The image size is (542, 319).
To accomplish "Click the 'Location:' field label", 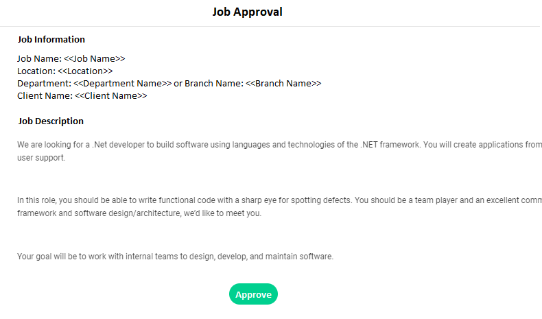I will [x=36, y=71].
